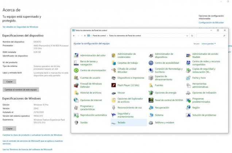Open Conexión de RemoteApp y Escritorio icon

pyautogui.click(x=151, y=70)
